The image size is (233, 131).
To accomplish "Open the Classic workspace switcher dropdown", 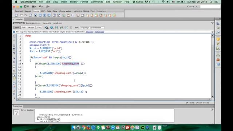I will pyautogui.click(x=192, y=7).
